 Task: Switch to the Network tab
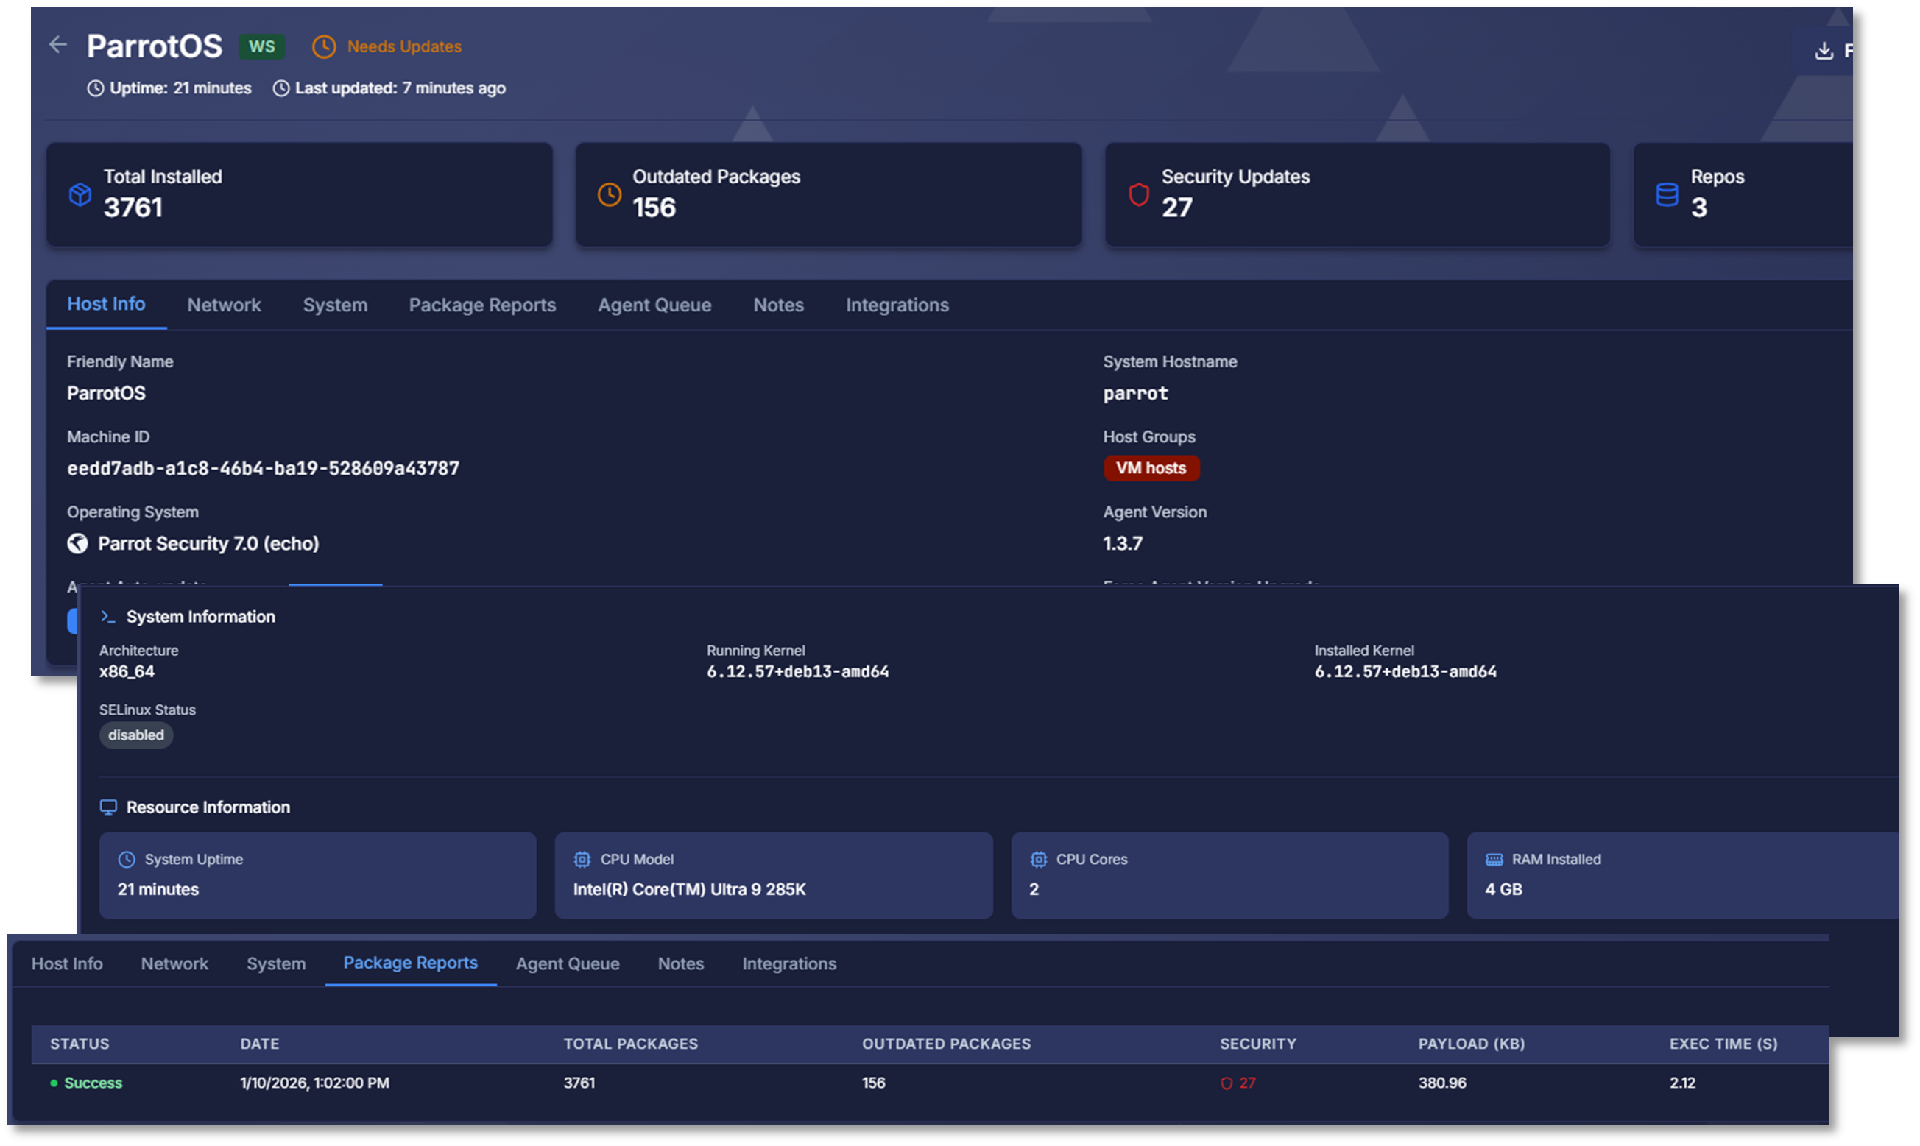223,304
